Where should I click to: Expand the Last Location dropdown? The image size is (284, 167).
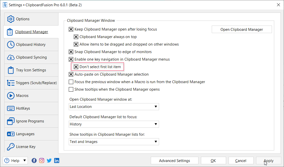(x=156, y=107)
